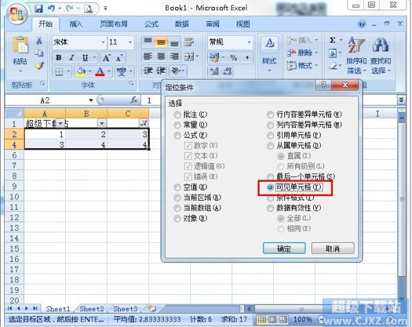Open Find and Select binoculars icon

[380, 45]
